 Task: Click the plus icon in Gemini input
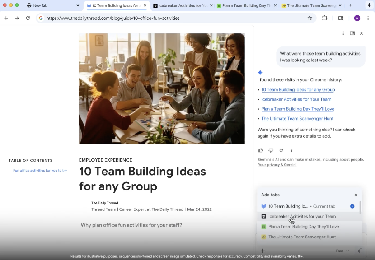point(262,251)
